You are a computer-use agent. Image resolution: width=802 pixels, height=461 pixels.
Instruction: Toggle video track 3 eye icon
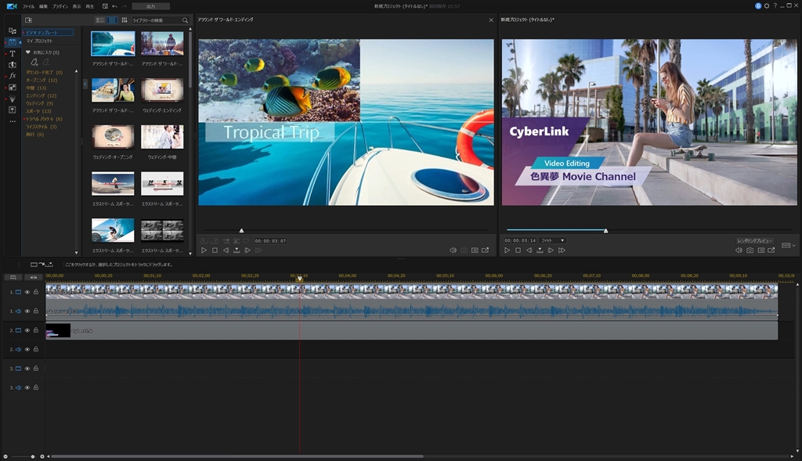click(27, 369)
